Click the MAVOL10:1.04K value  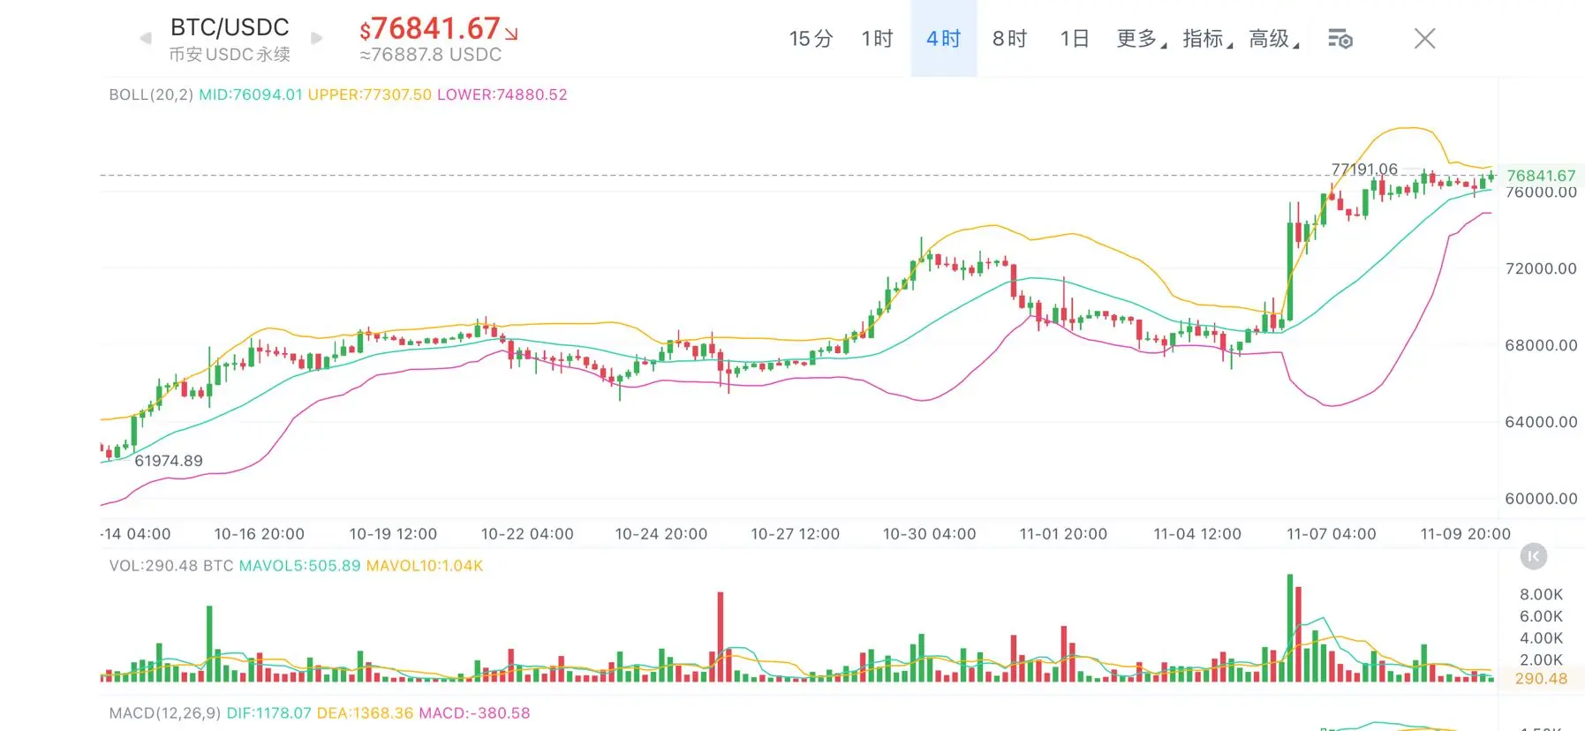(x=425, y=566)
